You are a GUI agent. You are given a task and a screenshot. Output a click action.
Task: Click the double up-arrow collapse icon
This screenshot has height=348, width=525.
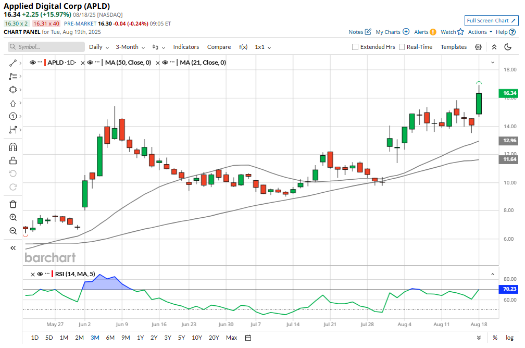494,47
